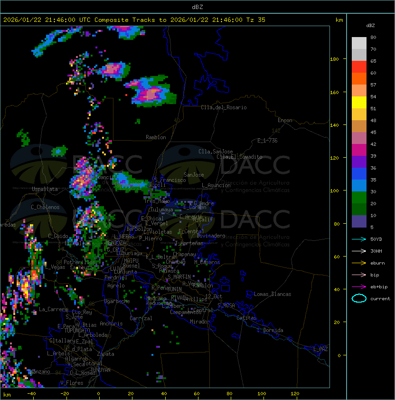The image size is (395, 400).
Task: Pick the slate bottom swatch above 5 label
Action: [x=359, y=221]
